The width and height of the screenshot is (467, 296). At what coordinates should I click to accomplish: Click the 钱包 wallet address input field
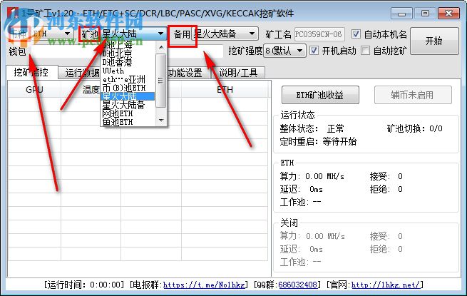click(127, 51)
